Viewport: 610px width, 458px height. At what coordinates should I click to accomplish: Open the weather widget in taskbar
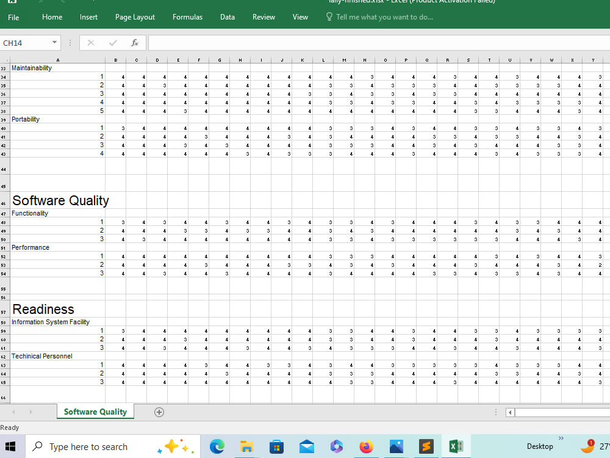tap(594, 446)
